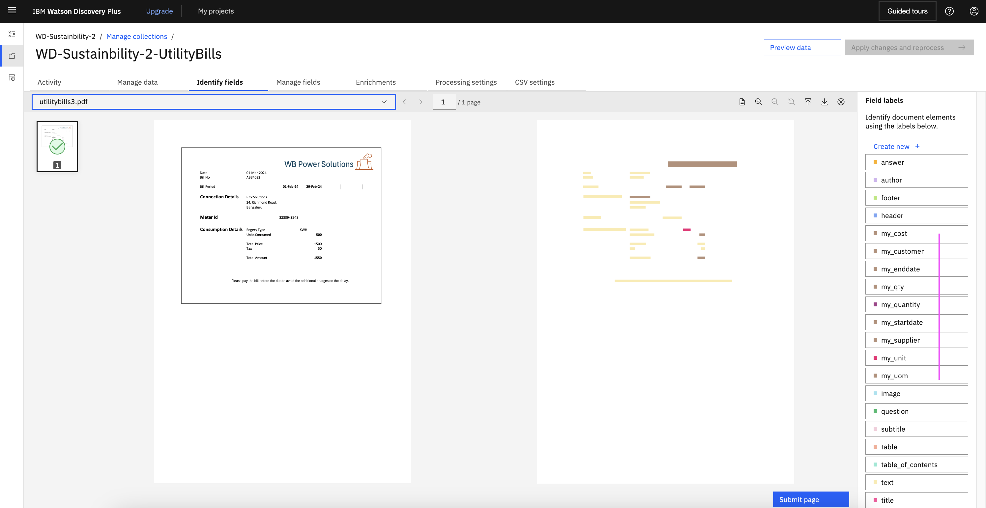Open the Manage collections folder sidebar icon
This screenshot has height=508, width=986.
tap(12, 56)
